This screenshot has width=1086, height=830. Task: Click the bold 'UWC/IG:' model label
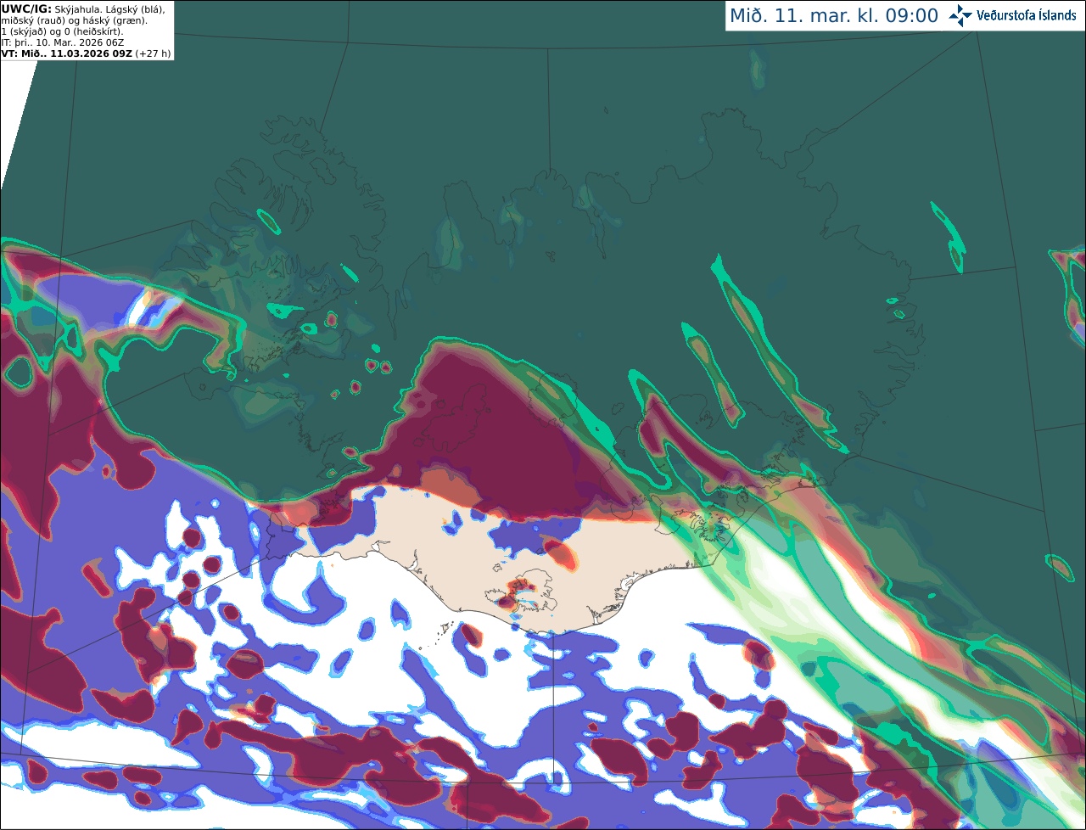pyautogui.click(x=26, y=9)
